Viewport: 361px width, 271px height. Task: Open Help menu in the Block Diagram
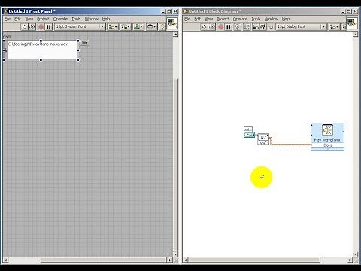pyautogui.click(x=286, y=19)
